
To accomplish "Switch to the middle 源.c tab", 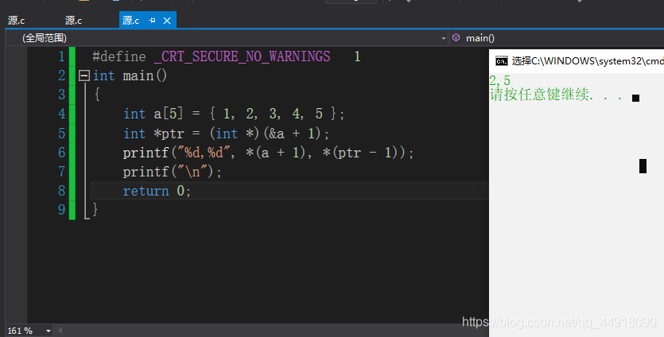I will (x=74, y=21).
